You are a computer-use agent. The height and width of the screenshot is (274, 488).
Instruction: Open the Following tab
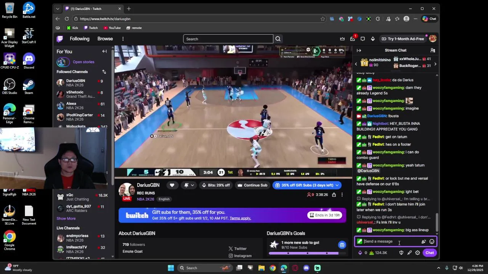click(79, 39)
